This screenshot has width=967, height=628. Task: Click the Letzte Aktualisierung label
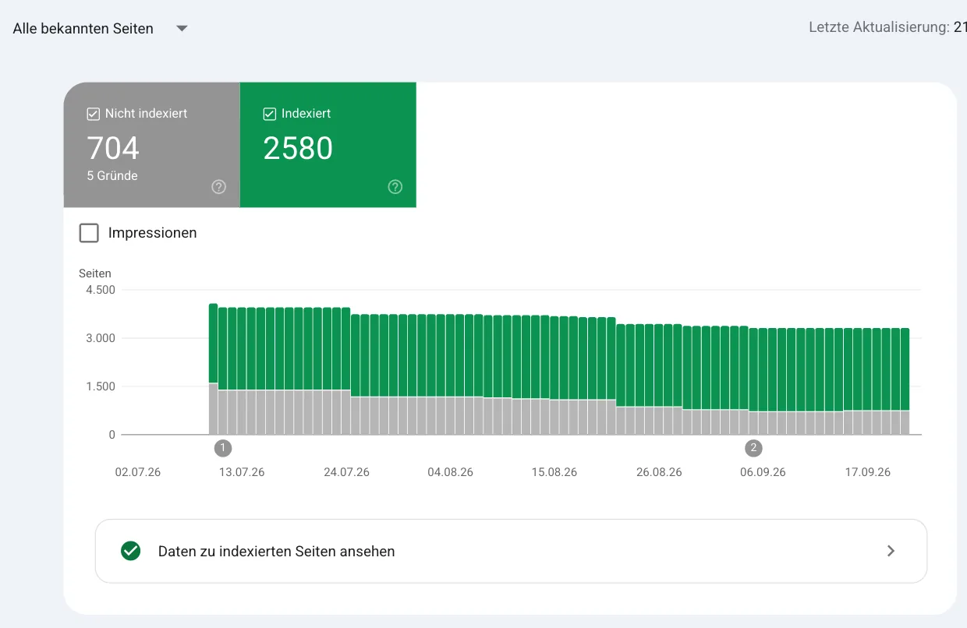(x=879, y=28)
